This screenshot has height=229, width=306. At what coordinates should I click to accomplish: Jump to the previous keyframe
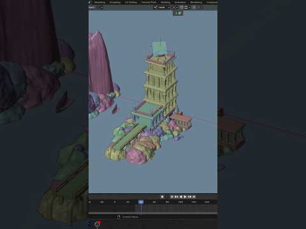(x=176, y=197)
